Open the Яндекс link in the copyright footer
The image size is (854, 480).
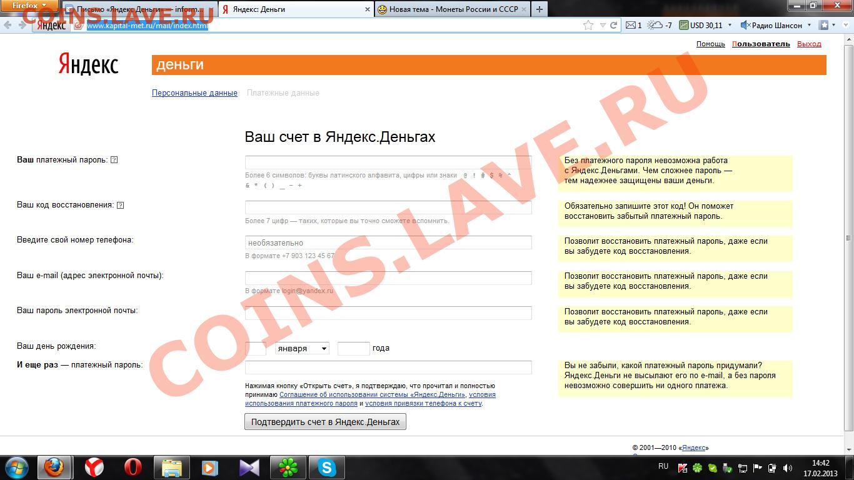[694, 448]
